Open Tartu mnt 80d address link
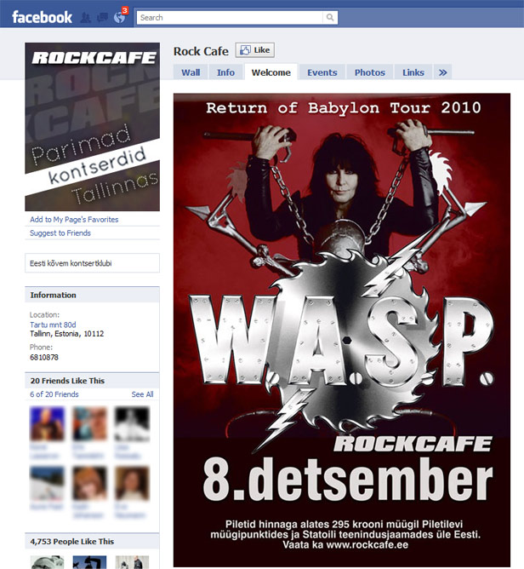 pos(53,325)
